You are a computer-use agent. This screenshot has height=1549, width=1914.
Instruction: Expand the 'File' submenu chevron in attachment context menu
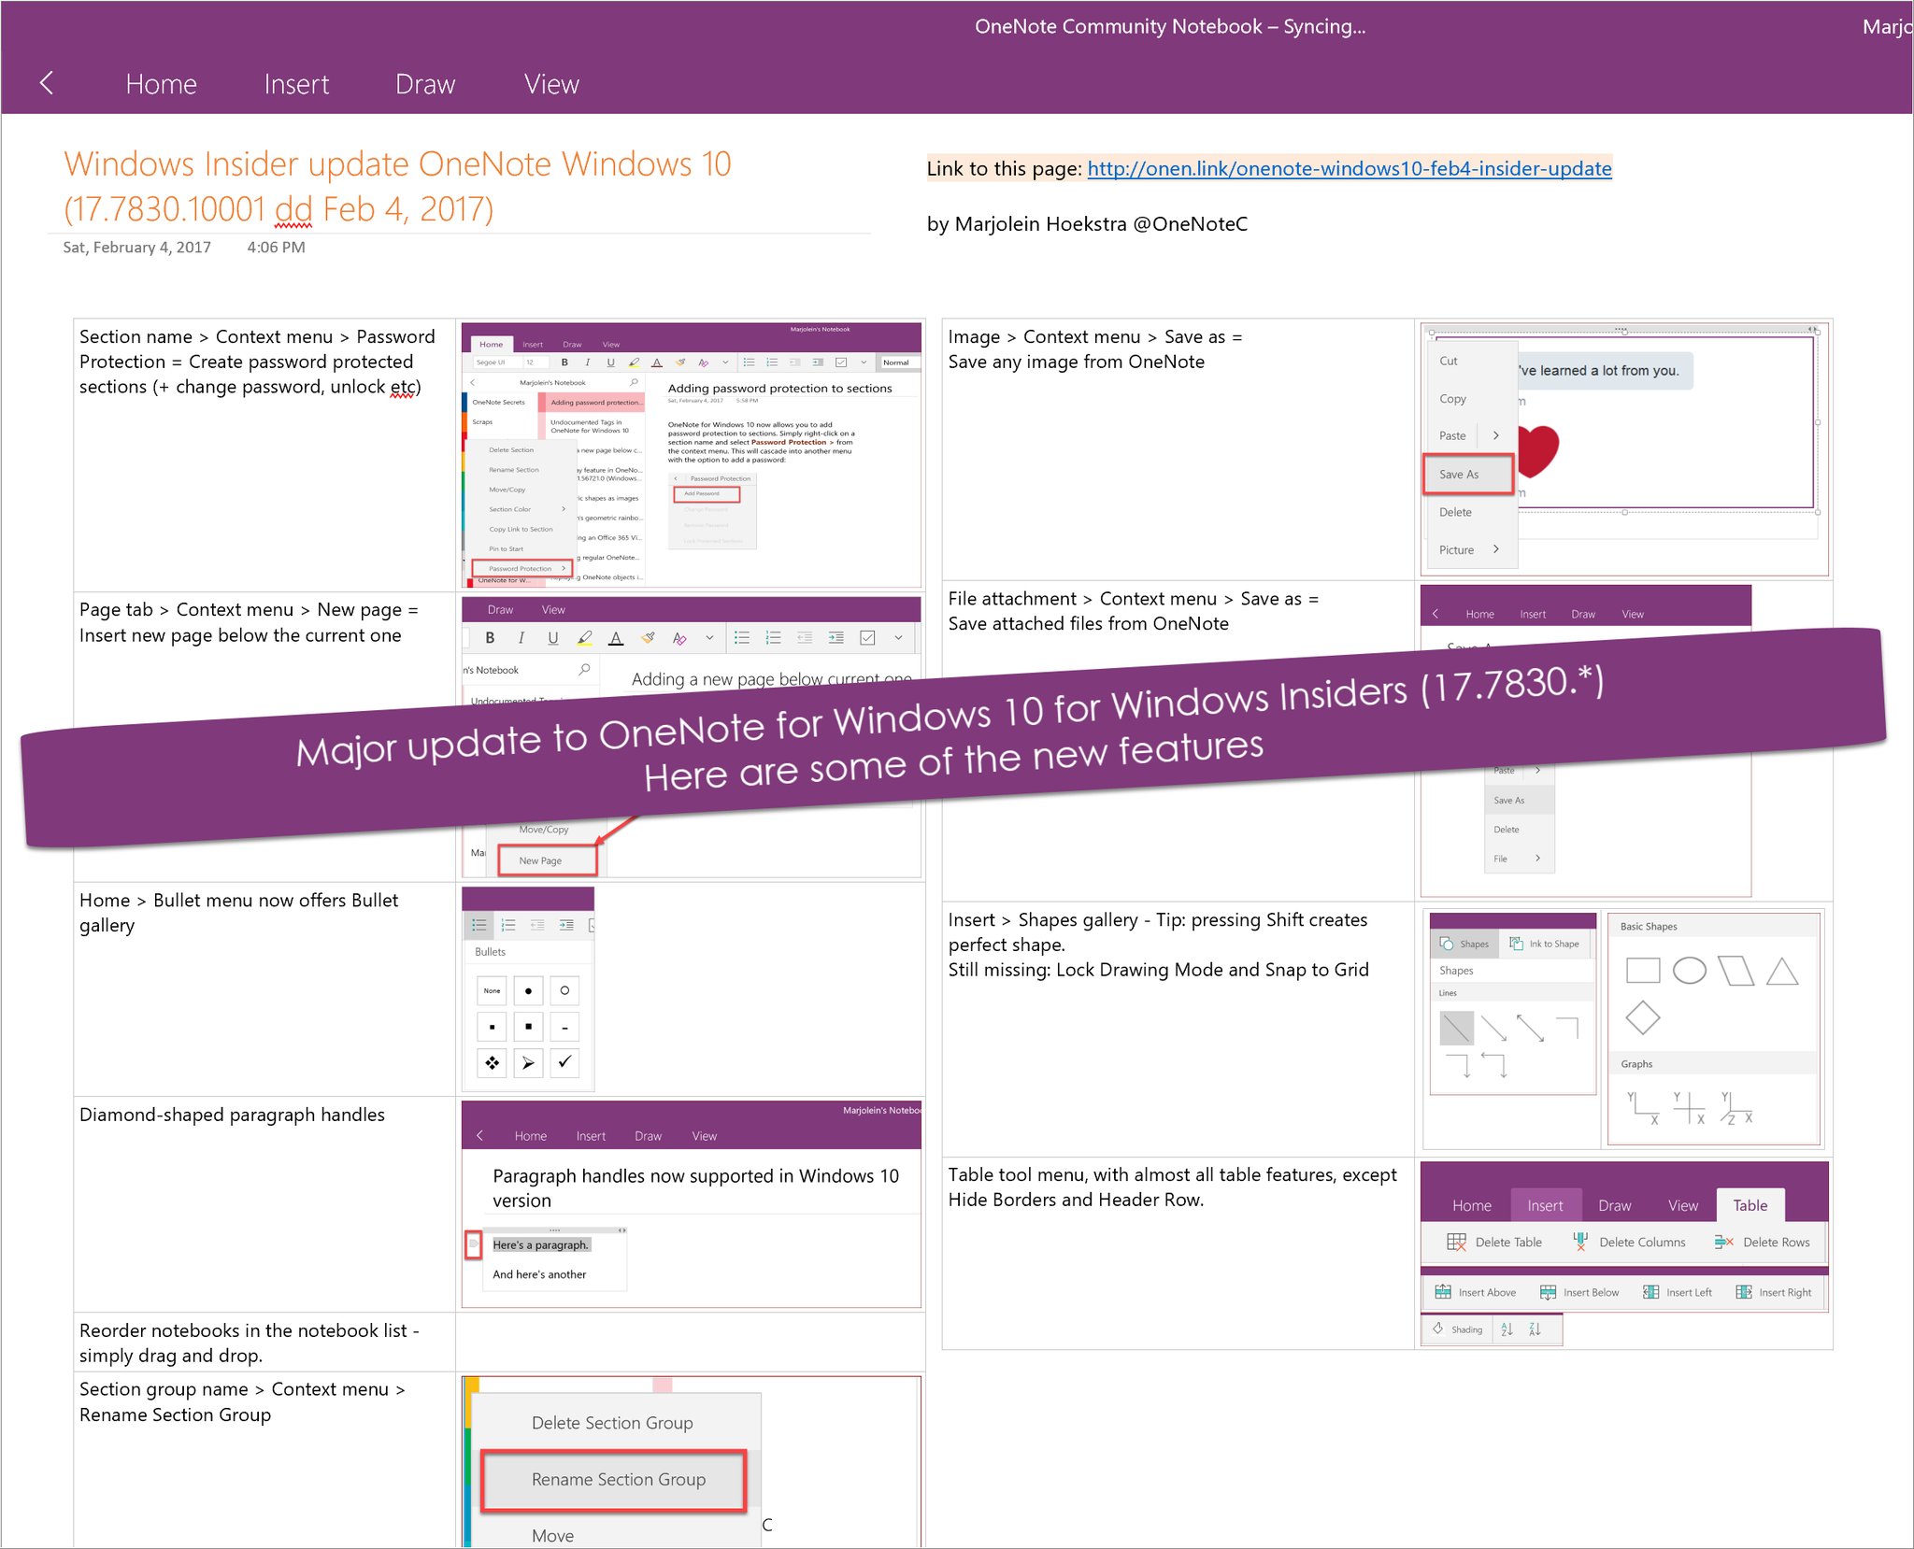1537,859
